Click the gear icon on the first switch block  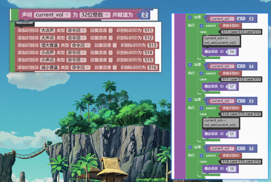[x=201, y=26]
